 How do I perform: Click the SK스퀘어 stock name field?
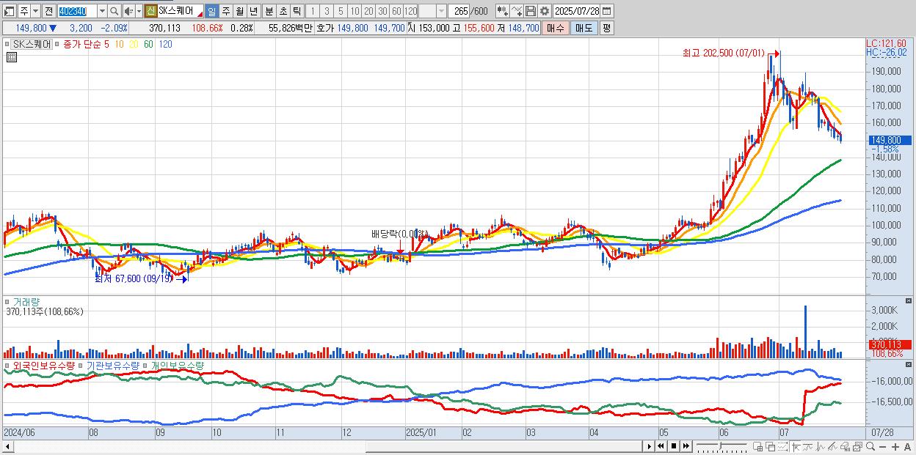pyautogui.click(x=181, y=11)
